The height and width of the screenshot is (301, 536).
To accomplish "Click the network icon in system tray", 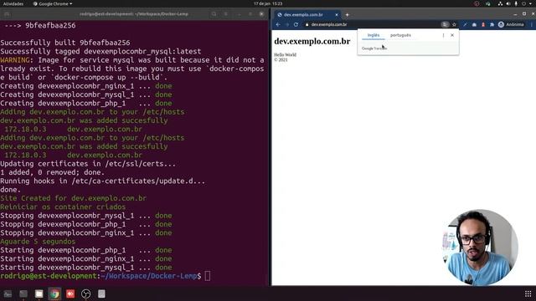I will click(x=500, y=3).
